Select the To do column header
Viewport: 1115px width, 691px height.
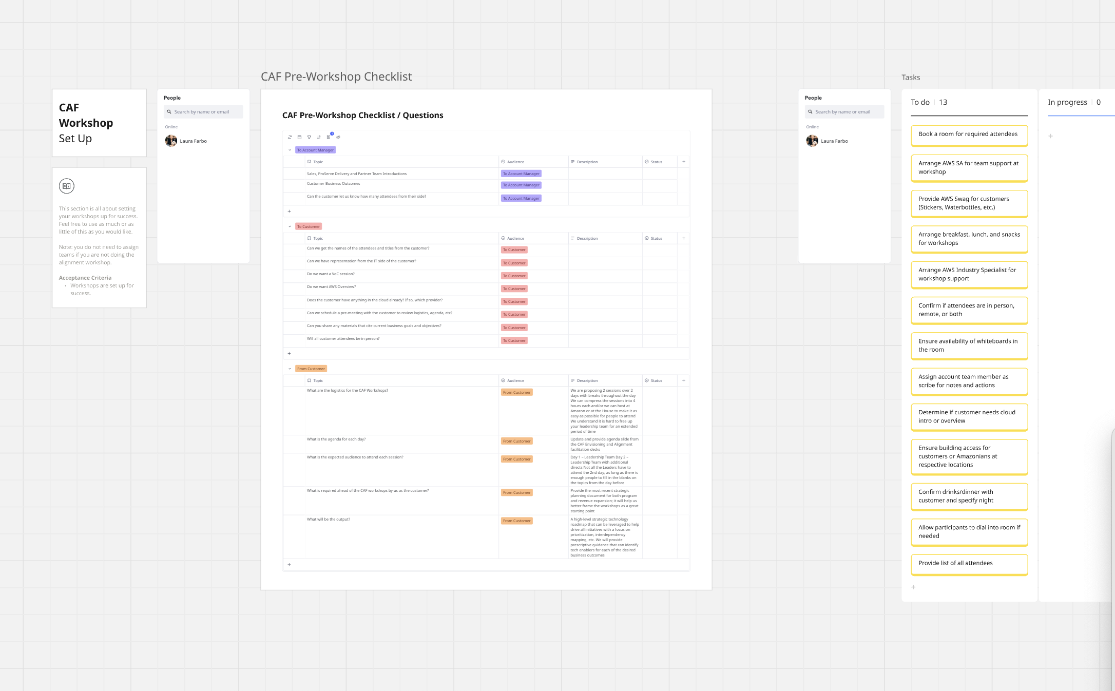coord(920,102)
